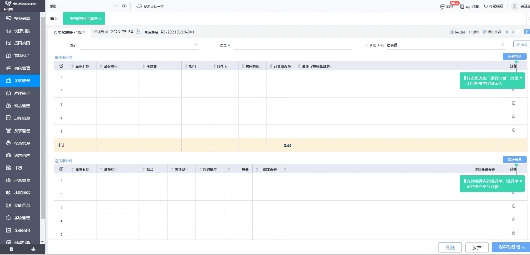
Task: Click the column settings gear in first table header
Action: click(x=61, y=66)
